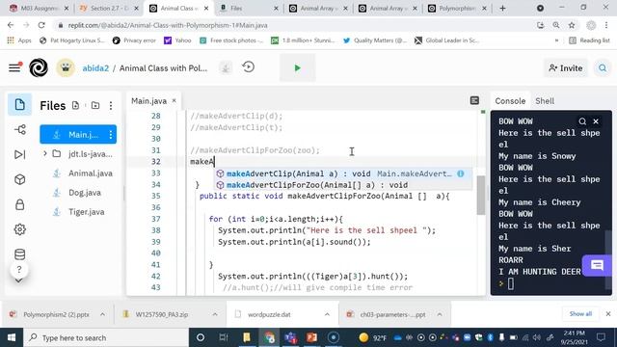The width and height of the screenshot is (617, 347).
Task: Open Polymorphism2 (2).pptx download options chevron
Action: coord(102,314)
